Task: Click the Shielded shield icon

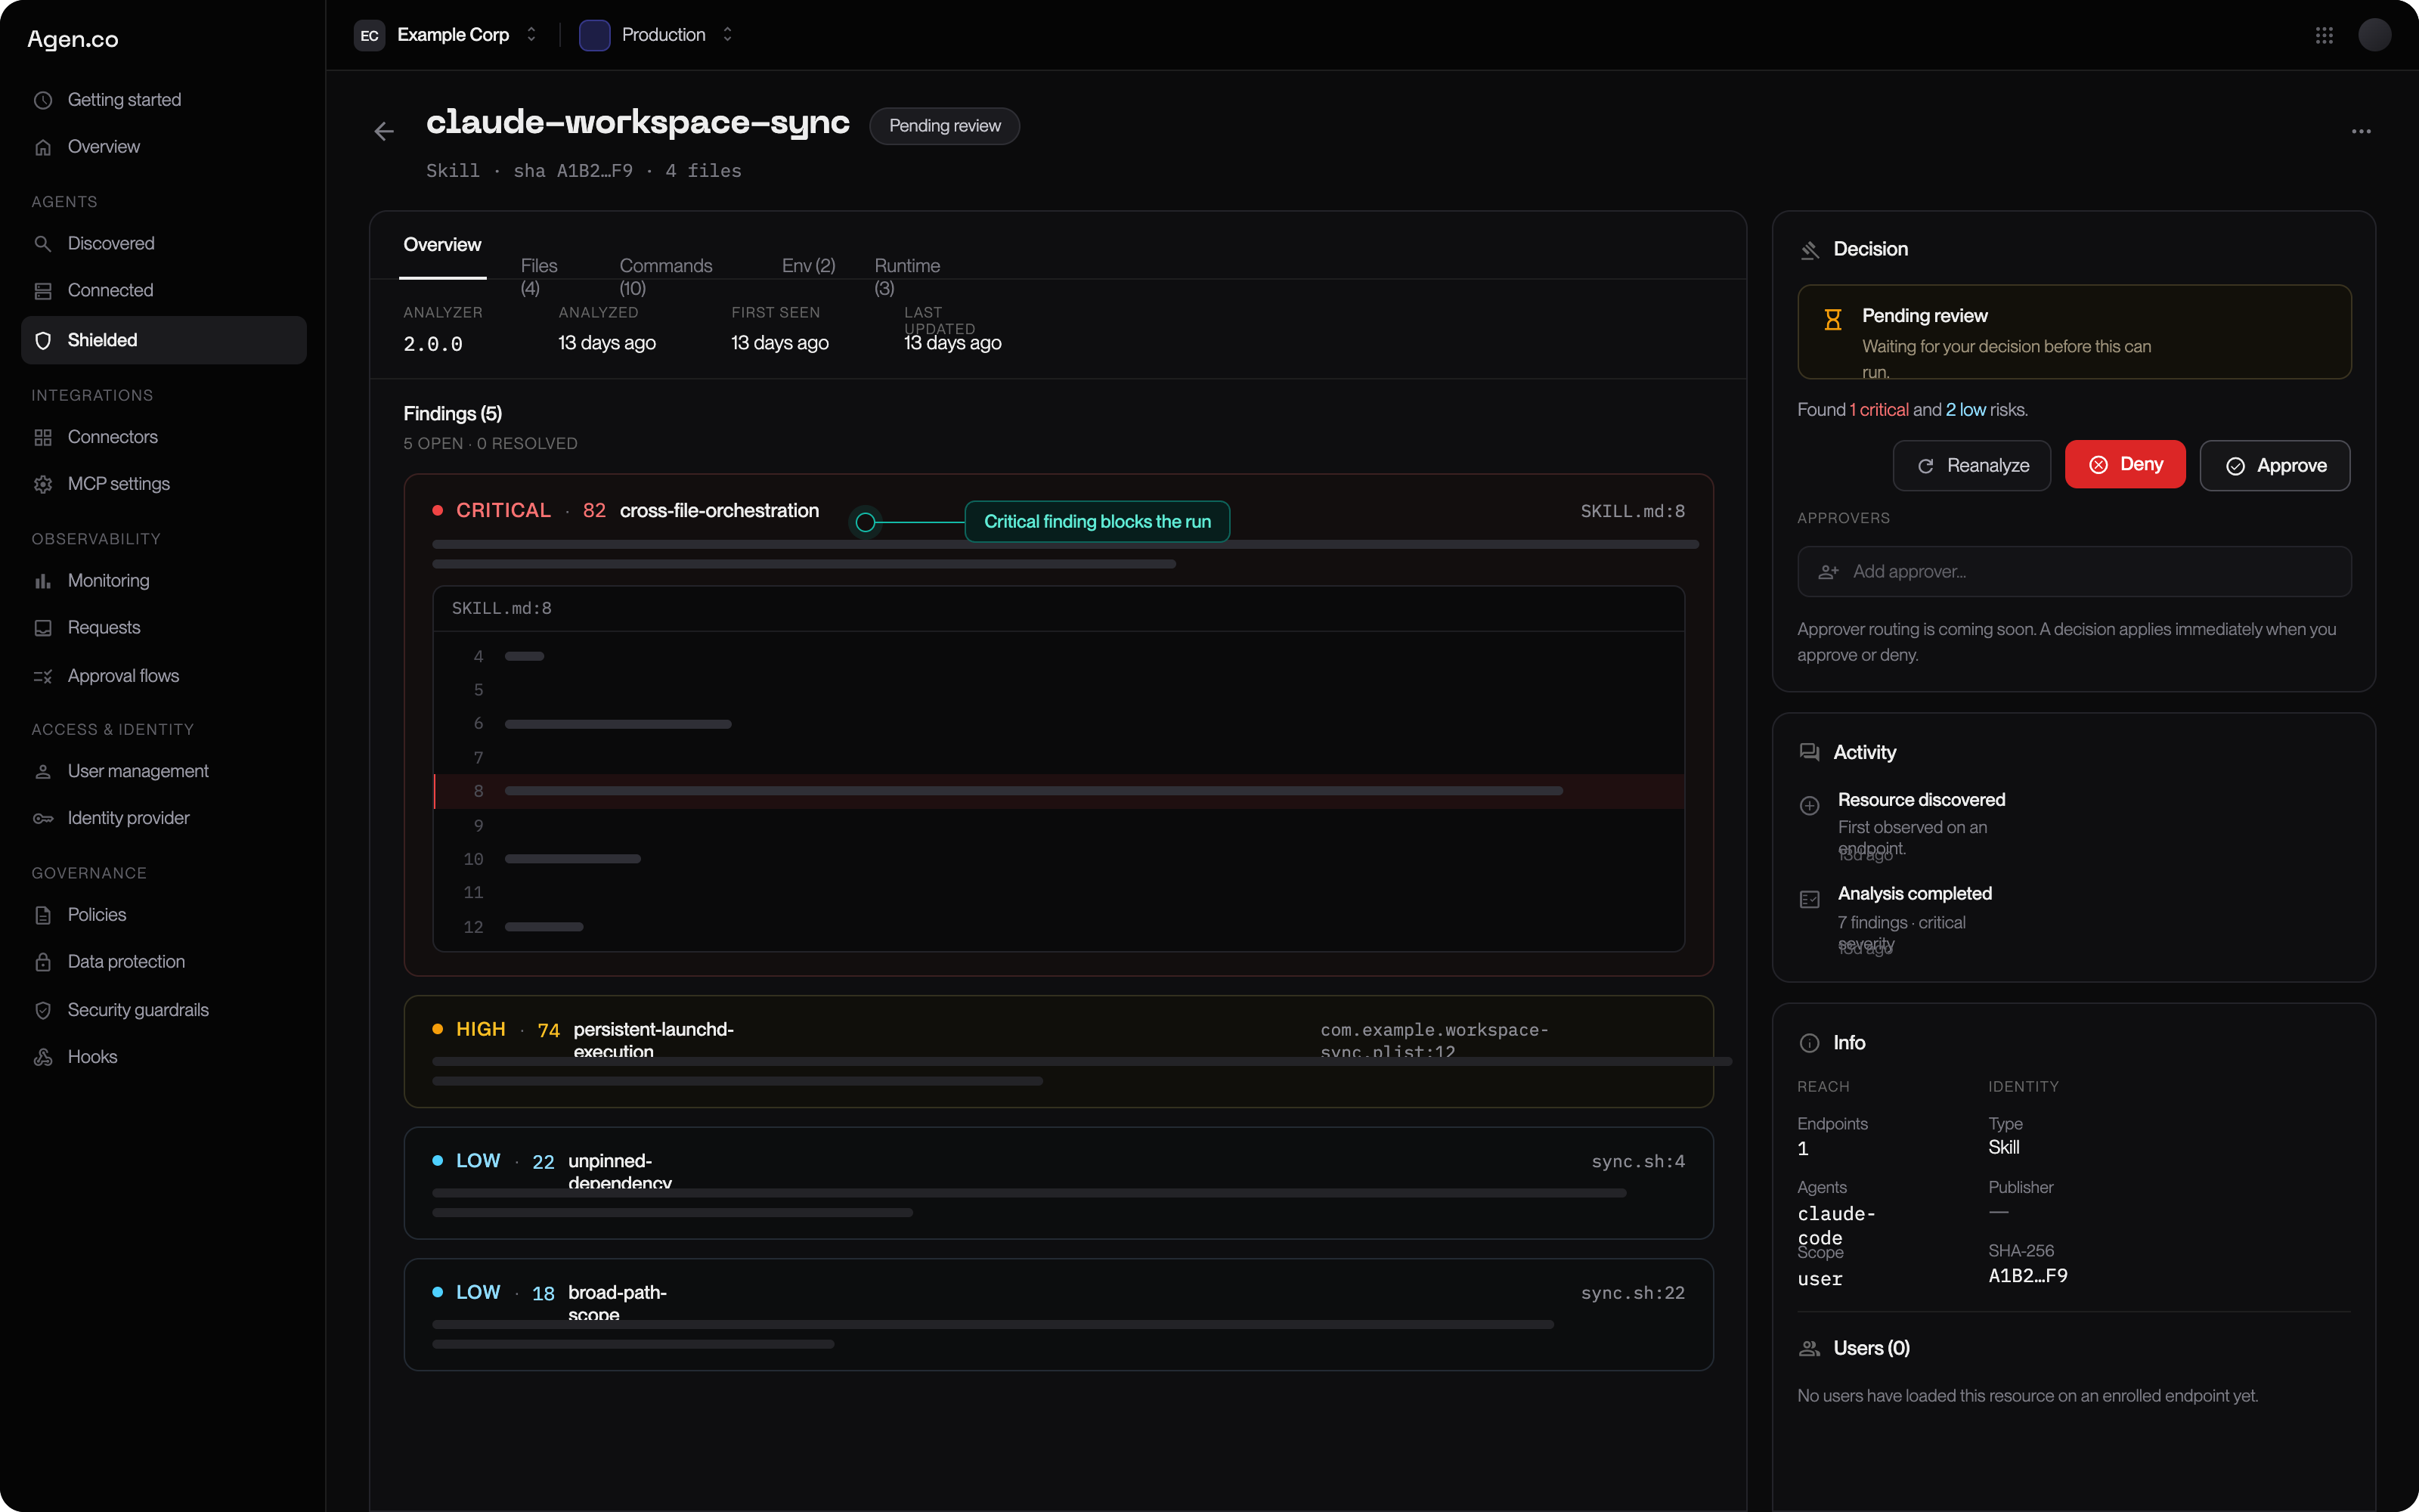Action: pos(43,341)
